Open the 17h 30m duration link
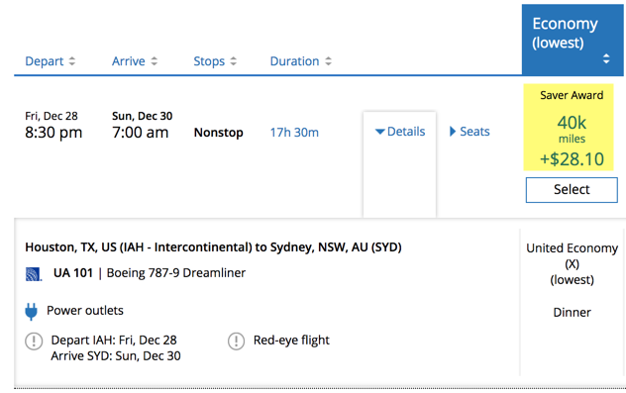626x393 pixels. 294,132
